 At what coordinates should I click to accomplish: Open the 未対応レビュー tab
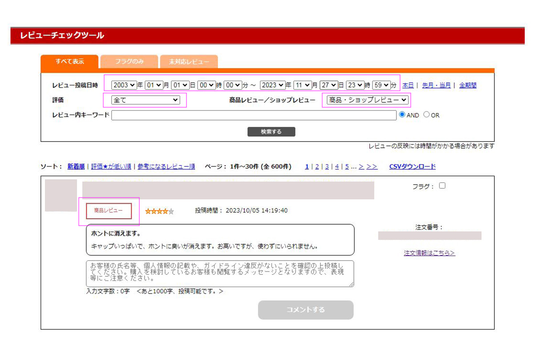(189, 62)
